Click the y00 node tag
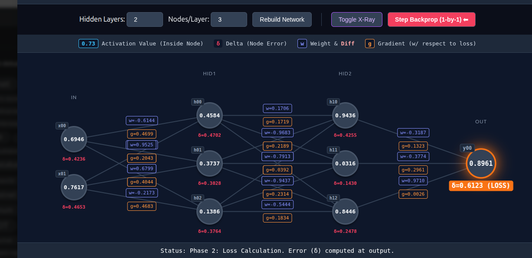This screenshot has height=258, width=532. [467, 148]
